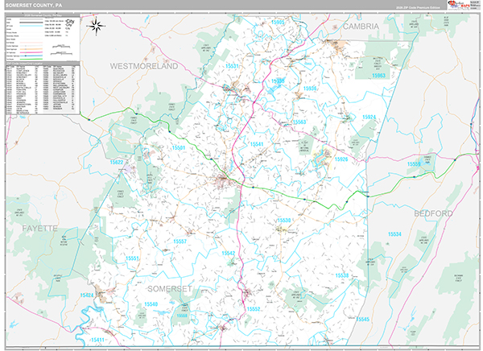Click the legend title bar above the key
483x351 pixels.
(43, 14)
